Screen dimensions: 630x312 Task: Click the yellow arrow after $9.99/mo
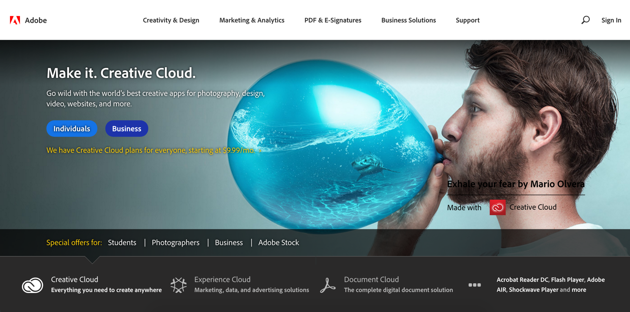click(x=260, y=151)
